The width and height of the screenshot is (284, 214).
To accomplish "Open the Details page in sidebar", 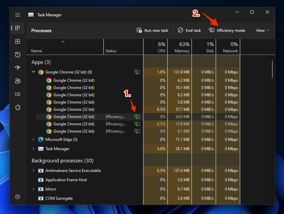I will coord(18,94).
